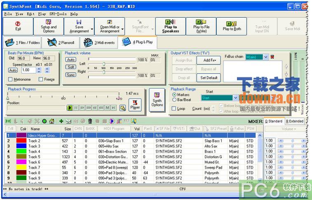Click the red icon beside FxBus chain
312x200 pixels.
point(272,57)
